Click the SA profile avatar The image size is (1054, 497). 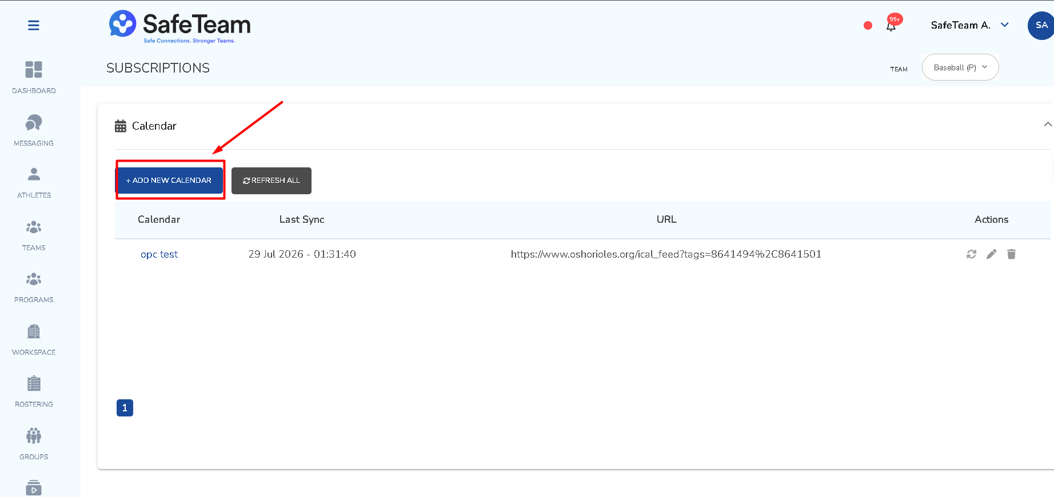tap(1041, 25)
